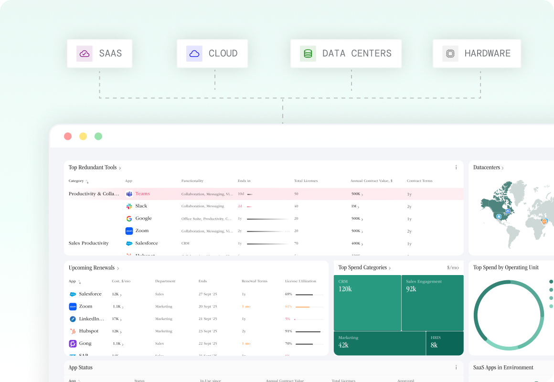The height and width of the screenshot is (382, 554).
Task: Click the purple Gong app icon
Action: pos(73,344)
